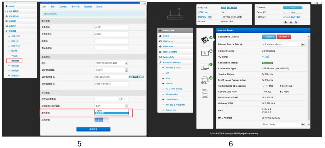Click the 管理员账号 field containing admin

pyautogui.click(x=111, y=34)
